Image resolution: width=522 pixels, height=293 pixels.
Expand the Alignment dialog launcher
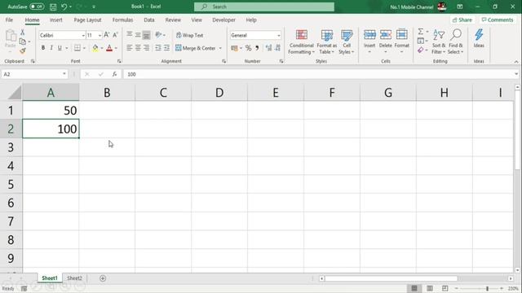click(x=223, y=62)
